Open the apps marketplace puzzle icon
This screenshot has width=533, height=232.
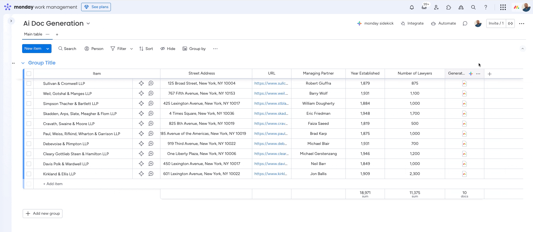tap(449, 8)
